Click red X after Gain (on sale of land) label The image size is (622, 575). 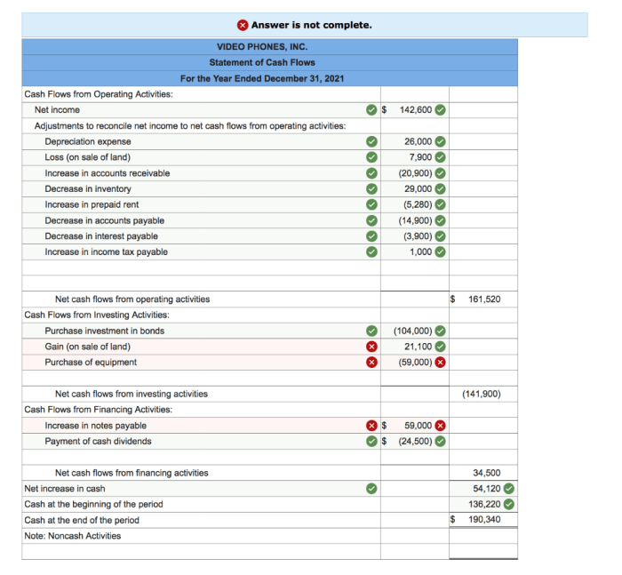point(371,347)
